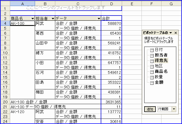Viewport: 182px width, 124px height.
Task: Open the データ field filter dropdown
Action: pos(99,19)
